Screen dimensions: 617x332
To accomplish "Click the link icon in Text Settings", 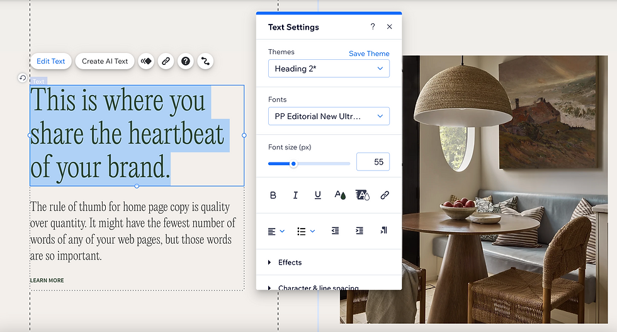I will 385,195.
